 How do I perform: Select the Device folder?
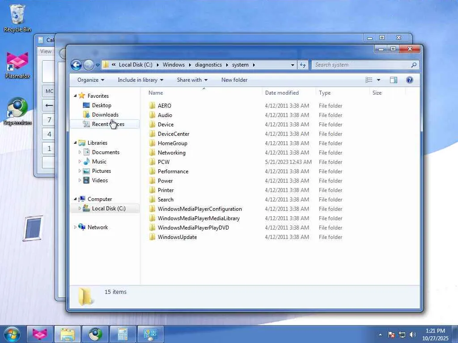(x=165, y=124)
